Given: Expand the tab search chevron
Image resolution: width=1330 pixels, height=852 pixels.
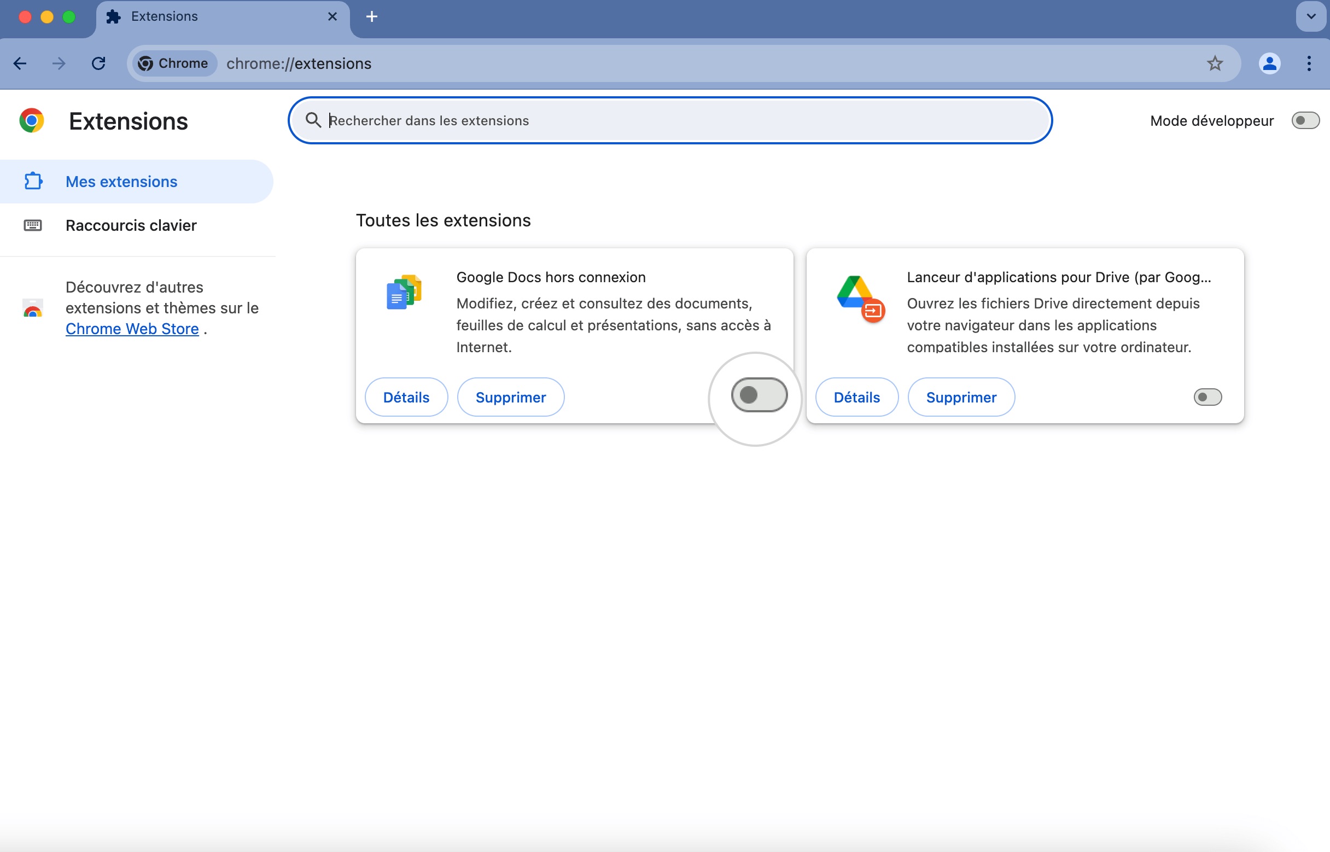Looking at the screenshot, I should point(1311,16).
